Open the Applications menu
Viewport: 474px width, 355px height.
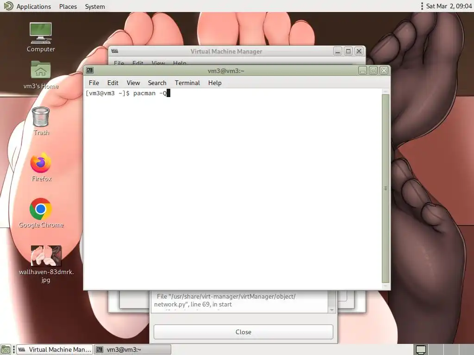point(33,6)
